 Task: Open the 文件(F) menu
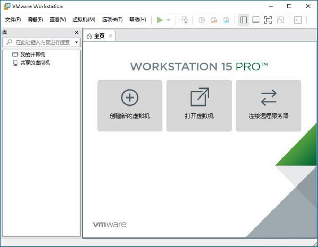pyautogui.click(x=13, y=20)
